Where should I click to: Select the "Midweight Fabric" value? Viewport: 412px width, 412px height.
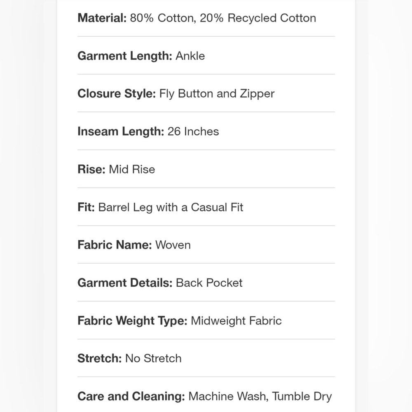[x=236, y=321]
